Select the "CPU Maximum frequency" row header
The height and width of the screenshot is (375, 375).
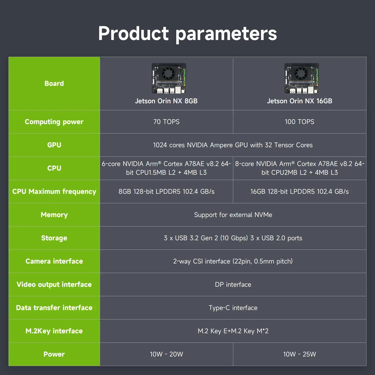54,191
